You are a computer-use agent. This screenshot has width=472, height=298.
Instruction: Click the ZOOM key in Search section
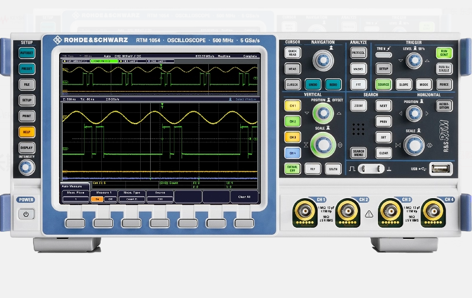[x=358, y=106]
